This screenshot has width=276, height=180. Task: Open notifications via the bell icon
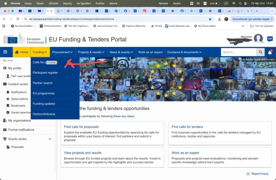tap(271, 52)
